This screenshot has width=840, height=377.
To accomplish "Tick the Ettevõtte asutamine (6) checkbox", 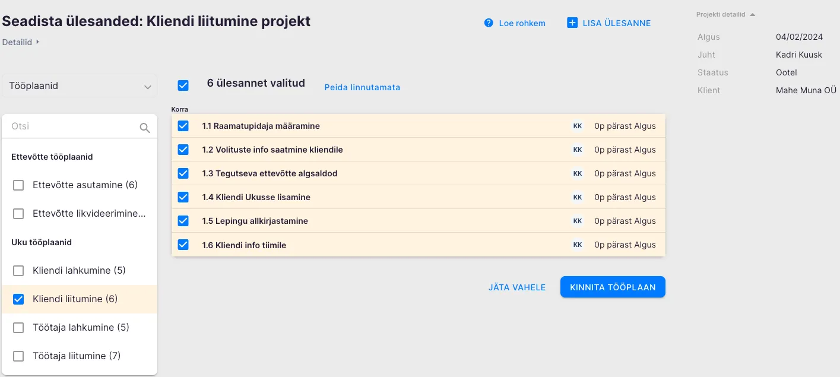I will click(x=18, y=185).
